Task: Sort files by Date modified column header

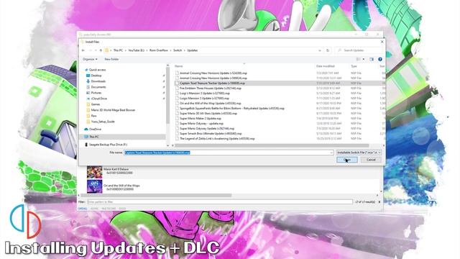Action: tap(325, 66)
